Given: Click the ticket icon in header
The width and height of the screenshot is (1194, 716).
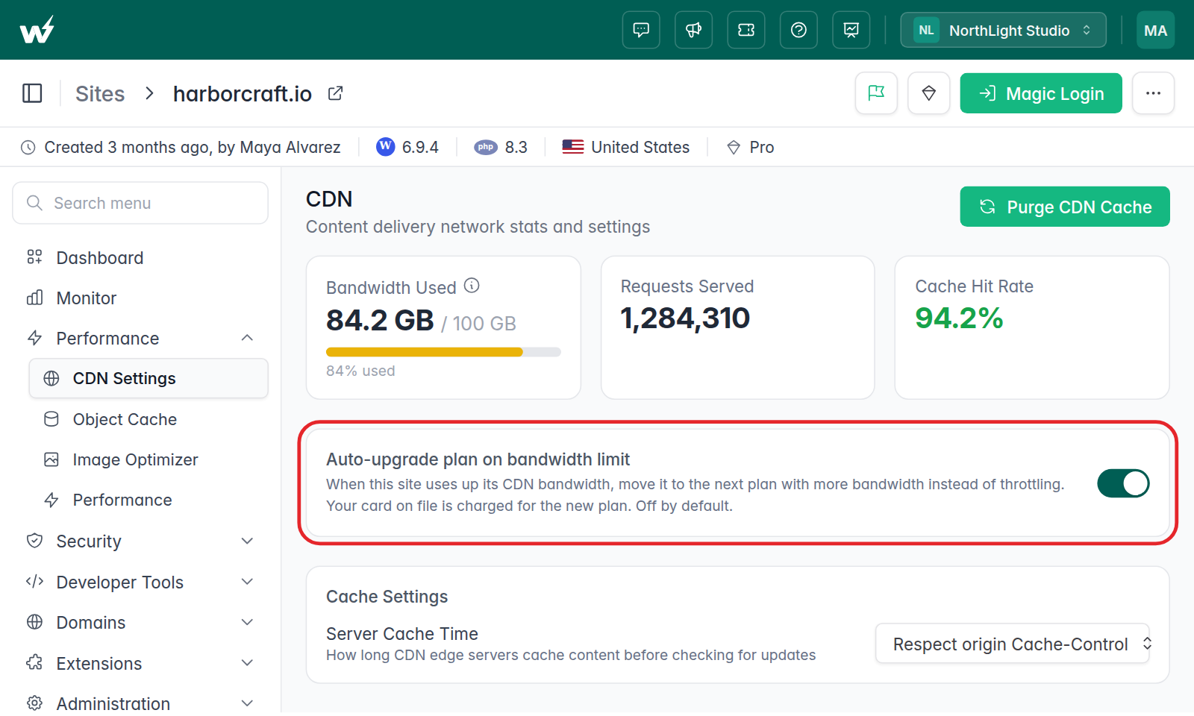Looking at the screenshot, I should pyautogui.click(x=746, y=30).
